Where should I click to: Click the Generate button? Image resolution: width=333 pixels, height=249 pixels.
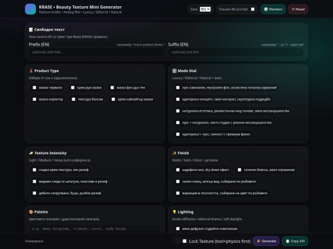(x=266, y=241)
